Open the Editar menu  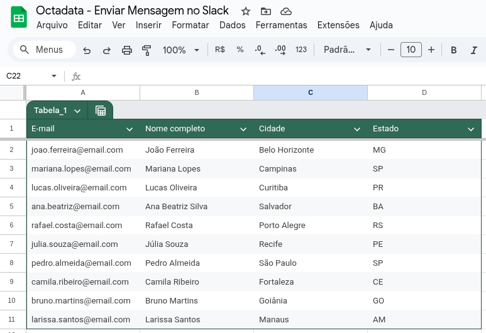click(x=90, y=25)
